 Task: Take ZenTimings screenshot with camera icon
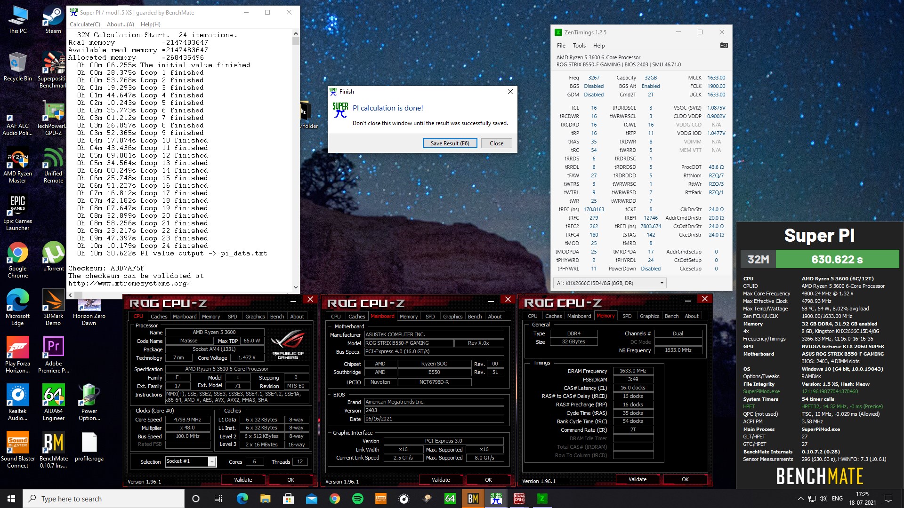coord(724,46)
